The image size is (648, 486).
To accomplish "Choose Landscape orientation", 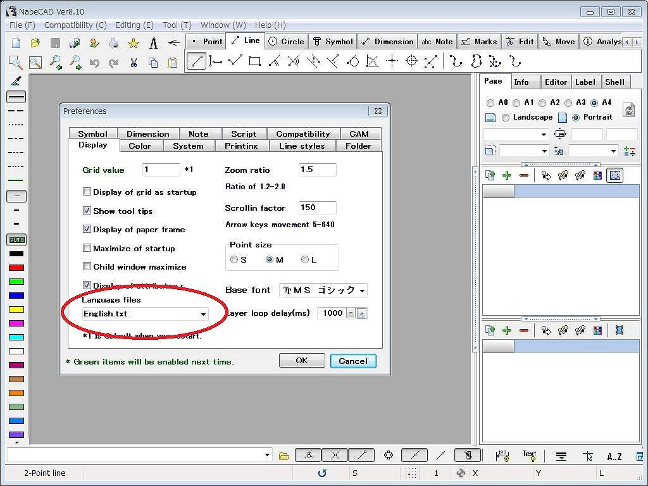I will pyautogui.click(x=506, y=118).
